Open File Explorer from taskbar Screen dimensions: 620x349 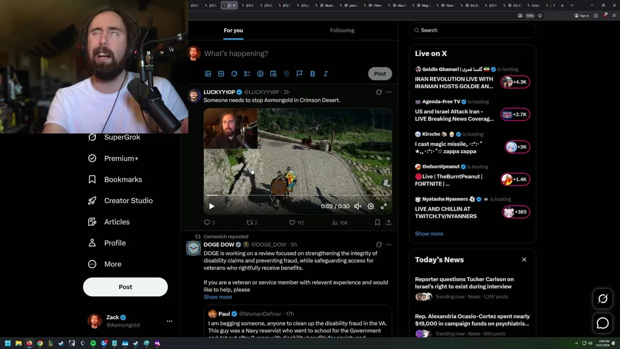[x=18, y=343]
